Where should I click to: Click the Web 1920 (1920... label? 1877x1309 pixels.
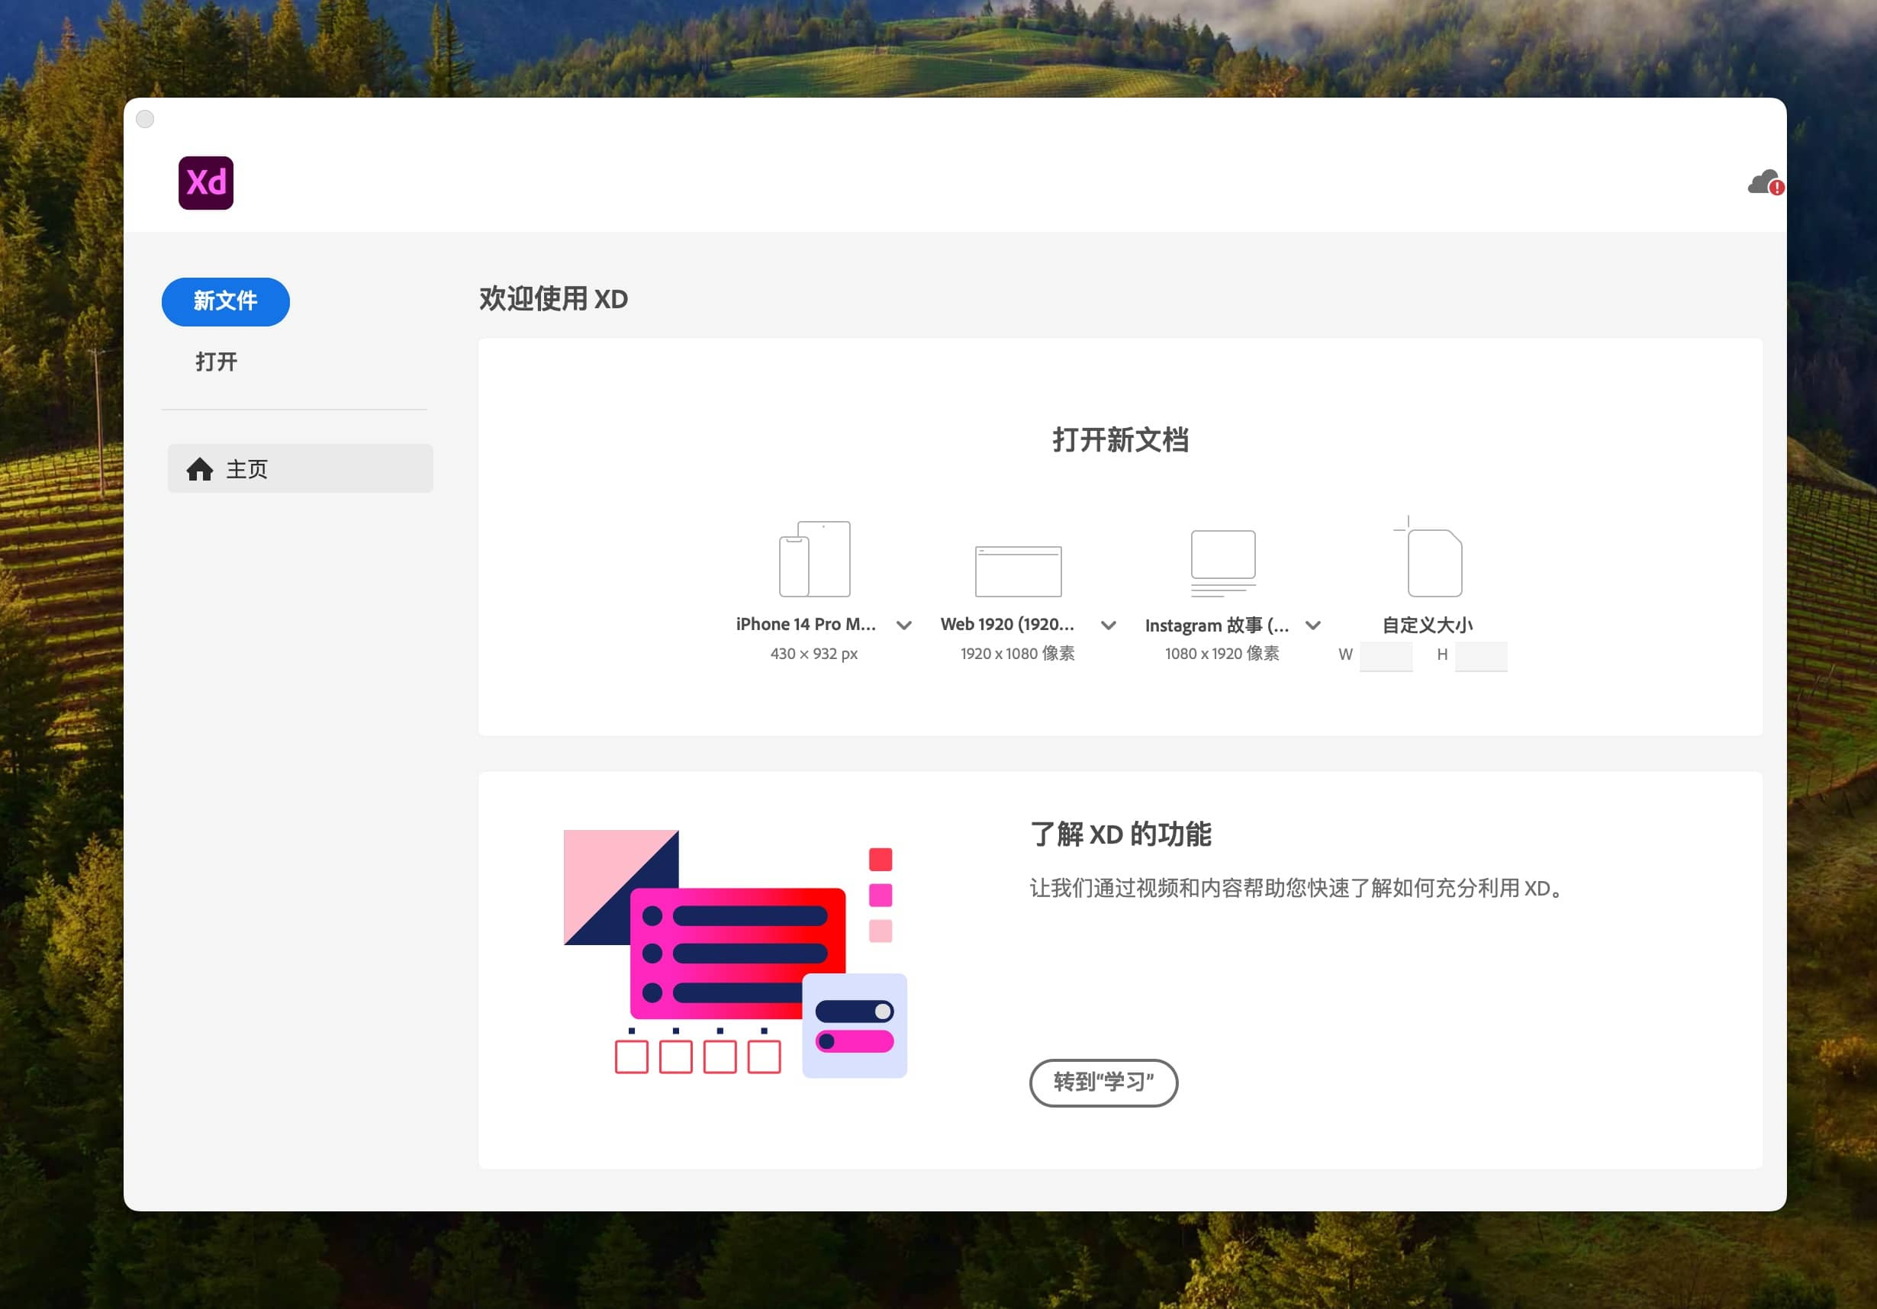pos(1007,624)
